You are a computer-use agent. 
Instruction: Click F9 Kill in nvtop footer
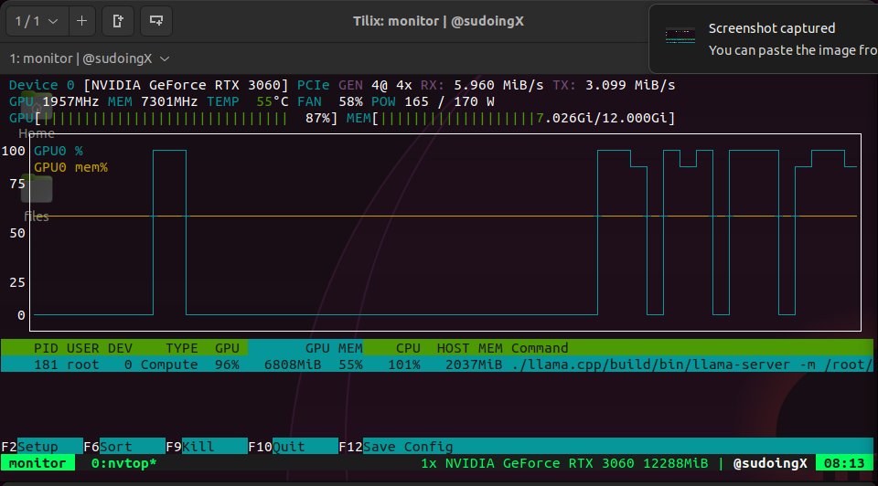(189, 447)
